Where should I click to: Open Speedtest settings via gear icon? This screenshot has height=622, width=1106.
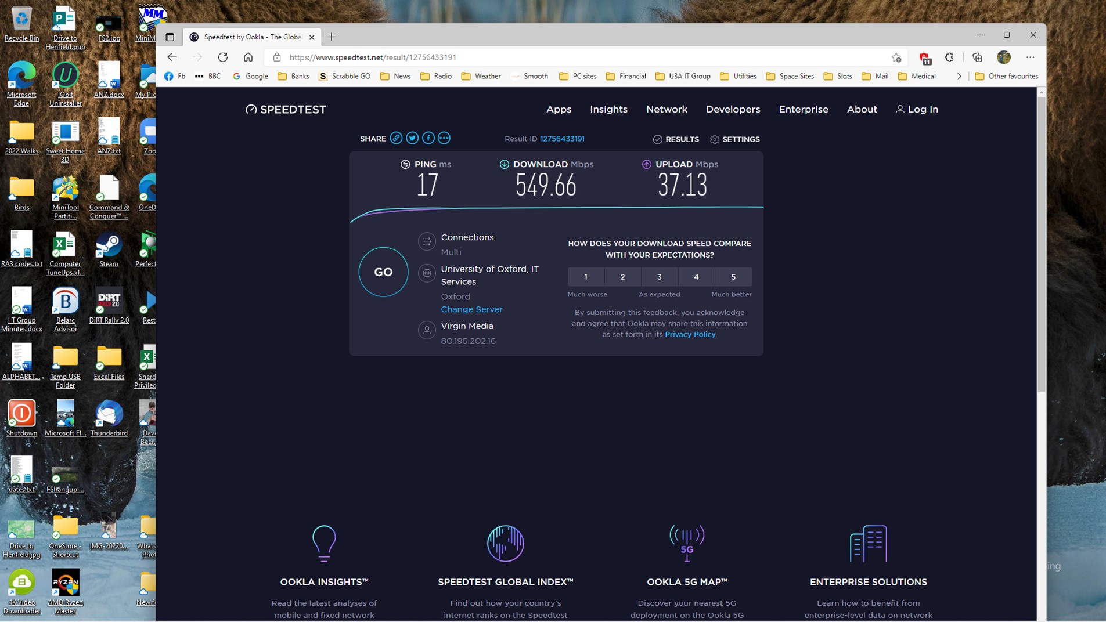click(x=714, y=139)
